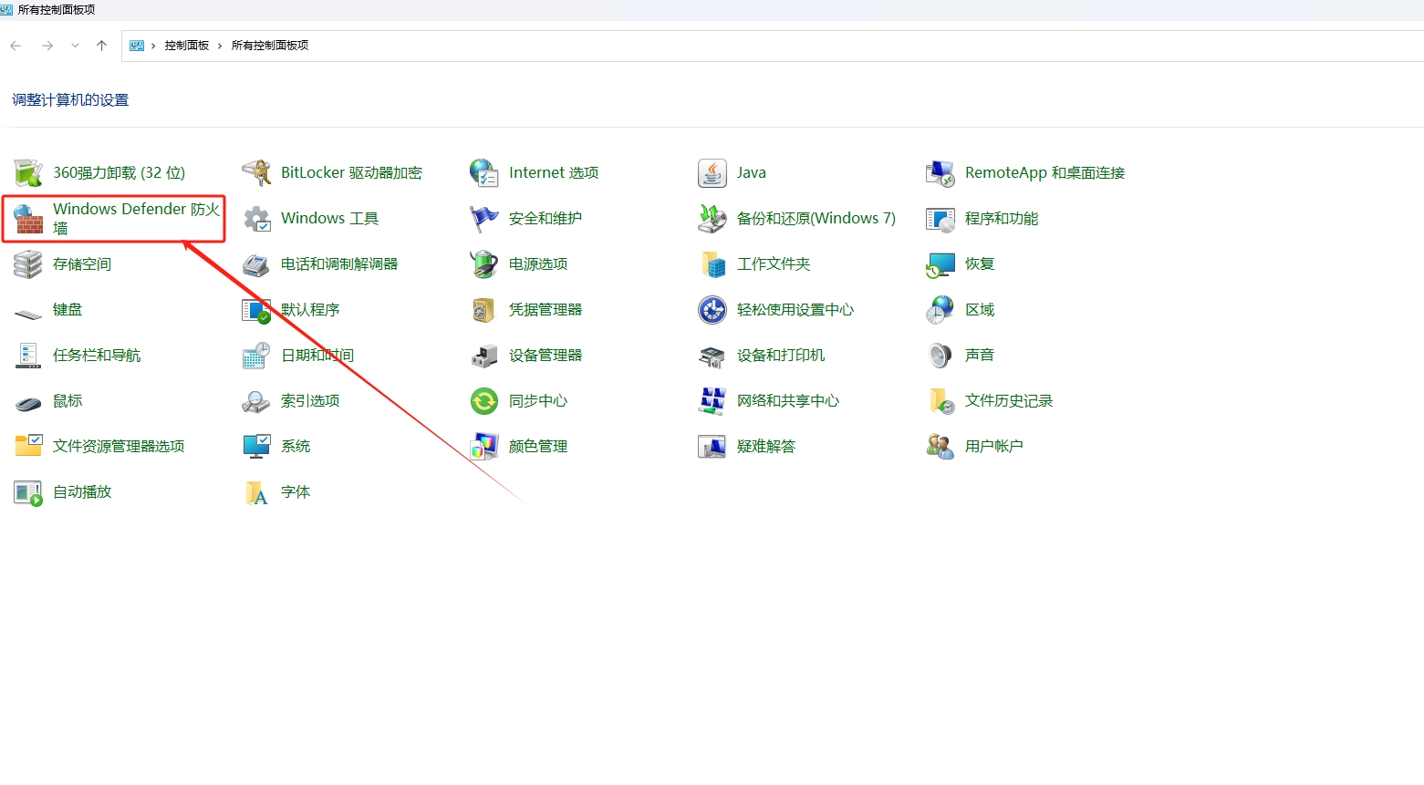
Task: Open the 轻松使用设置中心 link text
Action: coord(795,310)
